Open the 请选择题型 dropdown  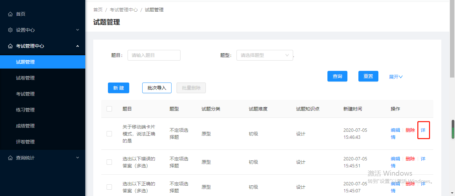(265, 55)
